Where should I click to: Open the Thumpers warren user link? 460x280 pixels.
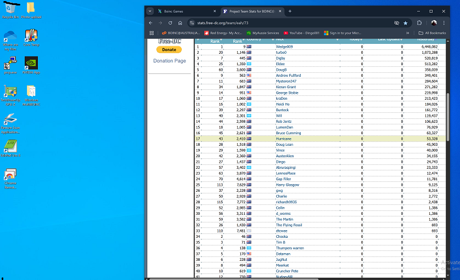coord(289,248)
